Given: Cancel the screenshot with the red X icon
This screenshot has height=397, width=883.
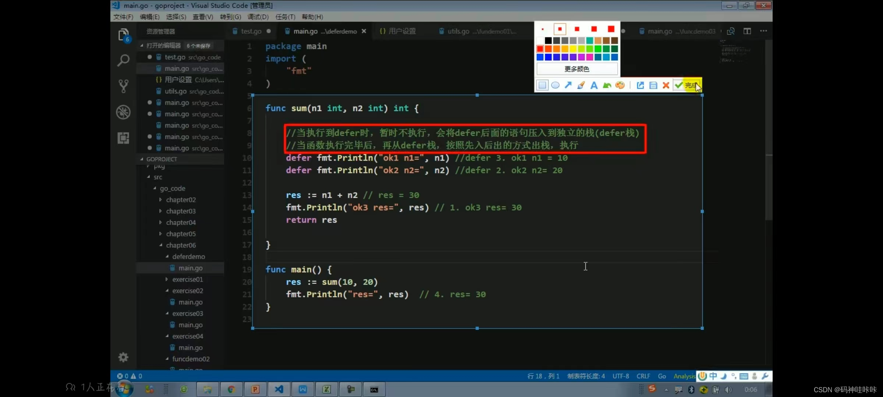Looking at the screenshot, I should coord(666,85).
